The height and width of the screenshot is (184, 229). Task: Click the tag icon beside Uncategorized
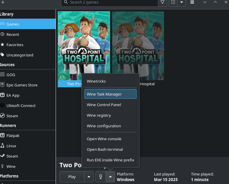point(2,55)
